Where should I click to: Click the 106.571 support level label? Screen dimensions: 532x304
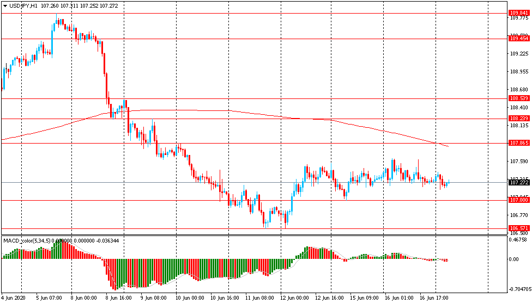click(x=519, y=228)
